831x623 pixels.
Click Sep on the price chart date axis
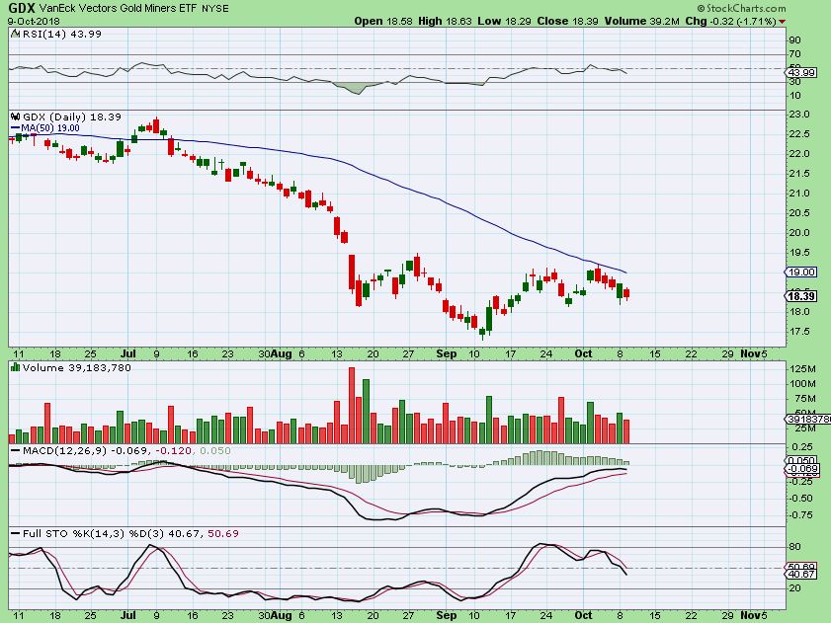click(x=447, y=353)
